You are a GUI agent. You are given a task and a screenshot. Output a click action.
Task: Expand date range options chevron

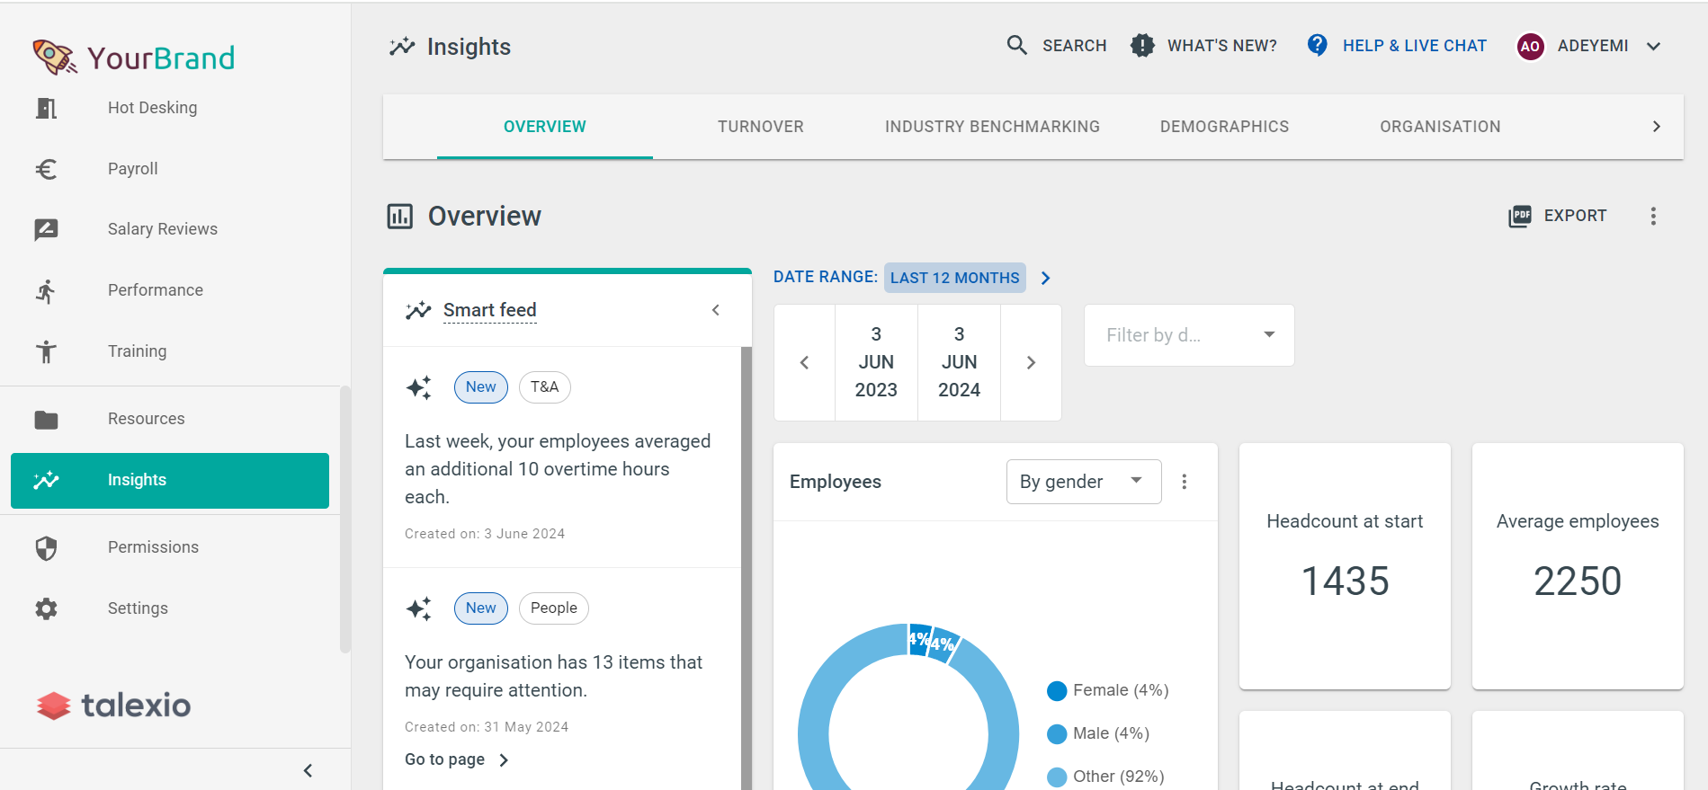click(1045, 278)
